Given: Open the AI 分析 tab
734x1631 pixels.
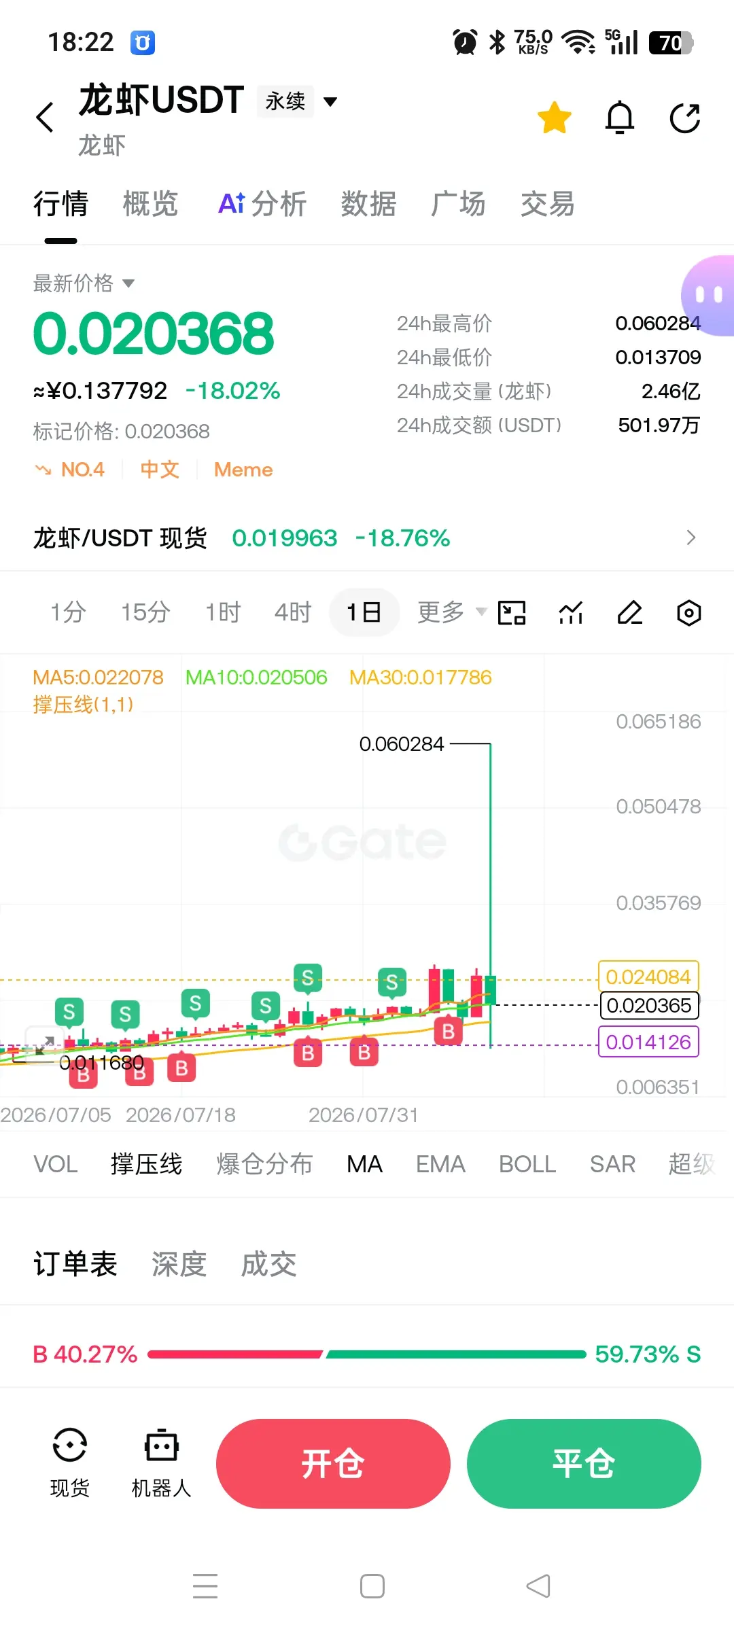Looking at the screenshot, I should click(x=262, y=204).
